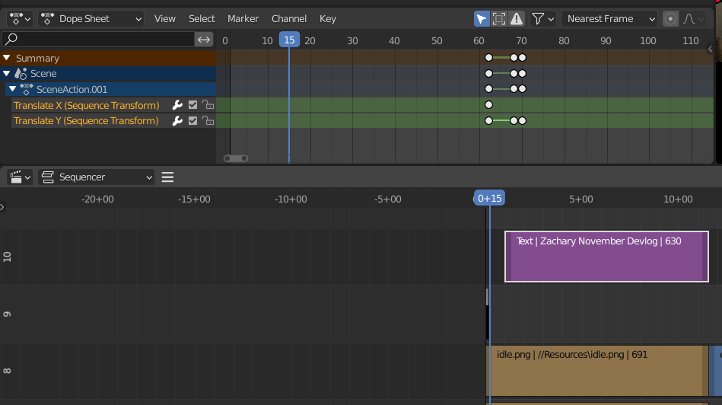
Task: Click the invert filter arrows icon
Action: coord(204,40)
